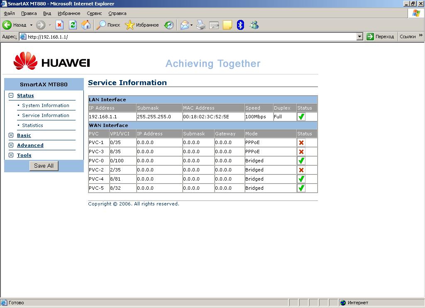Click the Bluetooth toolbar icon
Viewport: 425px width, 308px height.
[240, 25]
